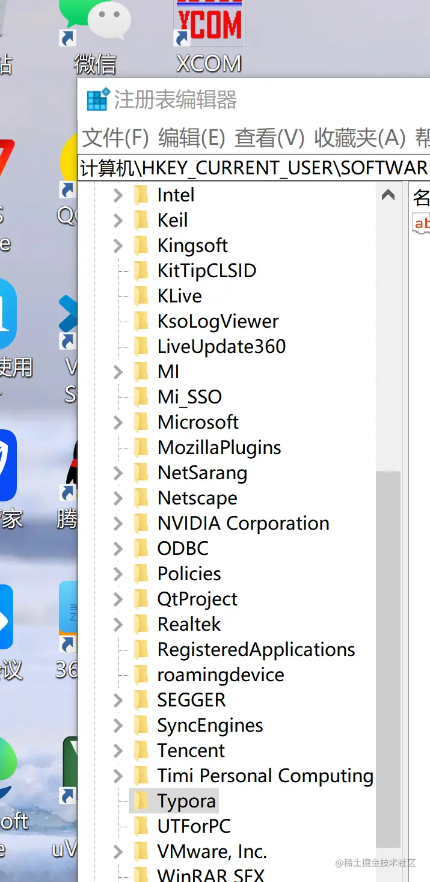Select the Timi Personal Computing entry

click(265, 776)
